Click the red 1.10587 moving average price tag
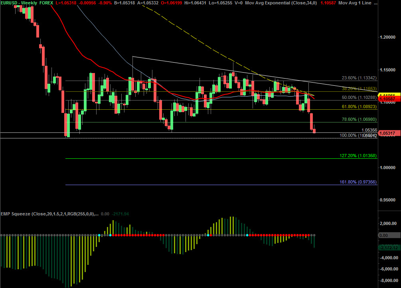The width and height of the screenshot is (401, 288). click(x=389, y=99)
